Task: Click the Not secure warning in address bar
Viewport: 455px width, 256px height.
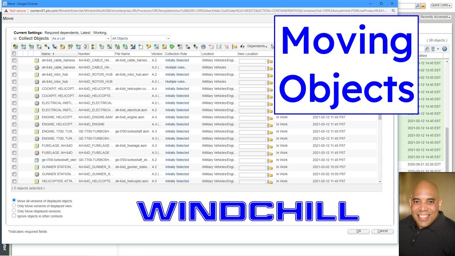Action: [15, 11]
